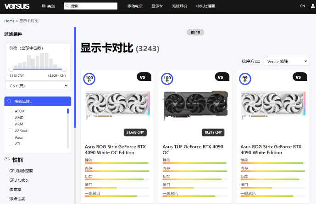Click the brand search magnifier icon
This screenshot has height=205, width=316.
coord(9,101)
